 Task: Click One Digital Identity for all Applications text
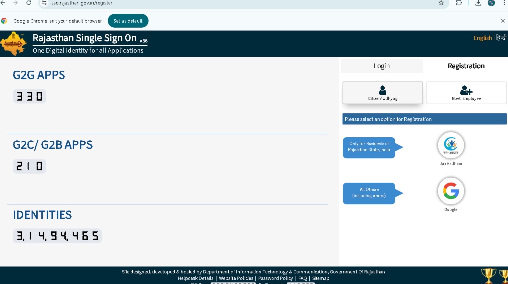(x=88, y=50)
